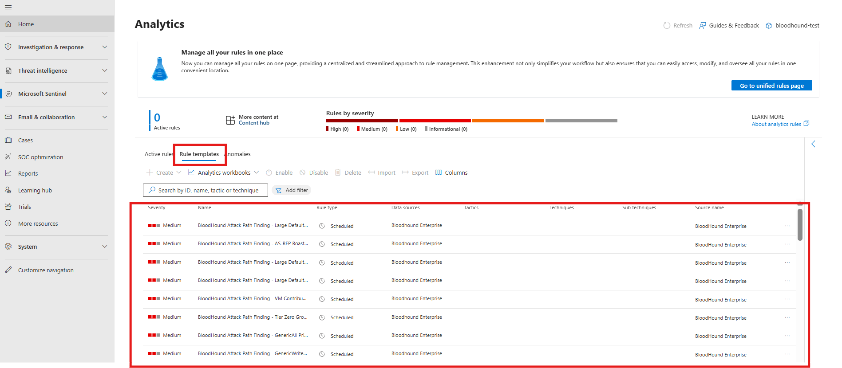Image resolution: width=842 pixels, height=368 pixels.
Task: Select the bloodhound-test workspace
Action: (x=792, y=25)
